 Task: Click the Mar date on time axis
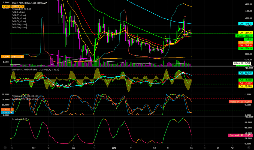tap(192, 148)
